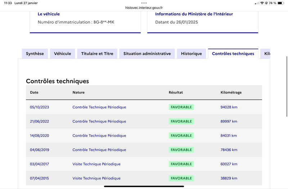Select the mileage 84031 km
This screenshot has width=288, height=189.
click(229, 136)
